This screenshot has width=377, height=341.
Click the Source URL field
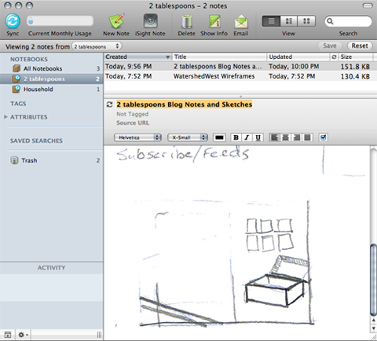point(133,123)
